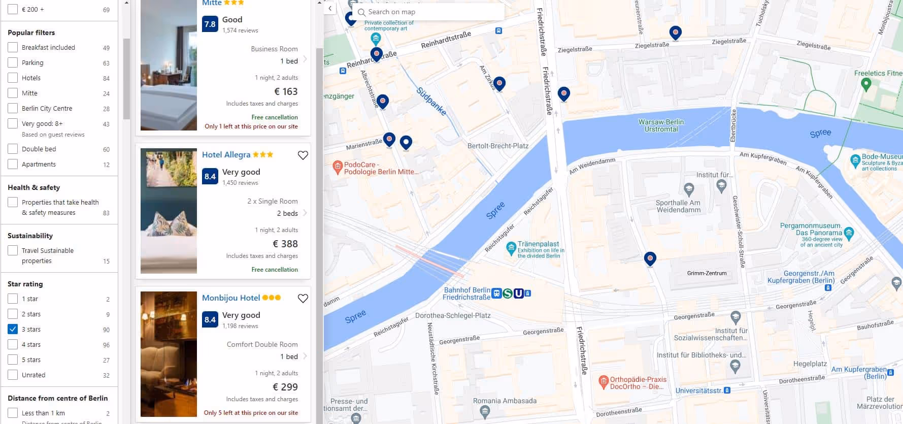Click the € 388 price for Hotel Allegra
Image resolution: width=903 pixels, height=424 pixels.
(285, 244)
